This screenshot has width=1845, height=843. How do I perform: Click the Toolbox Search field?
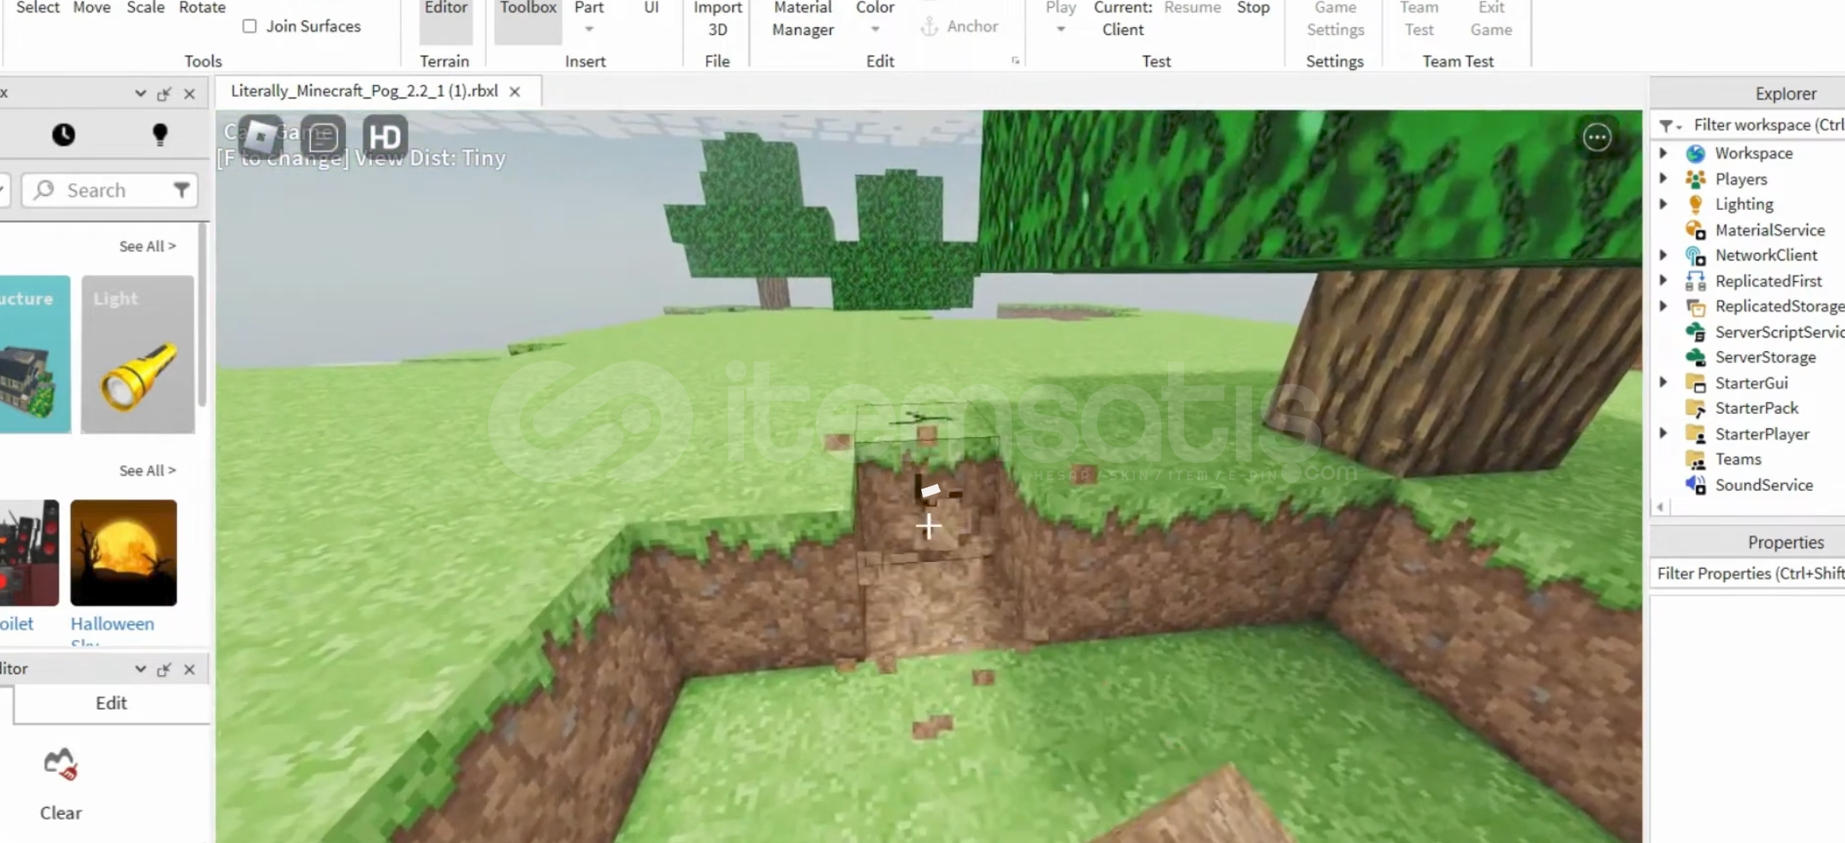point(109,190)
